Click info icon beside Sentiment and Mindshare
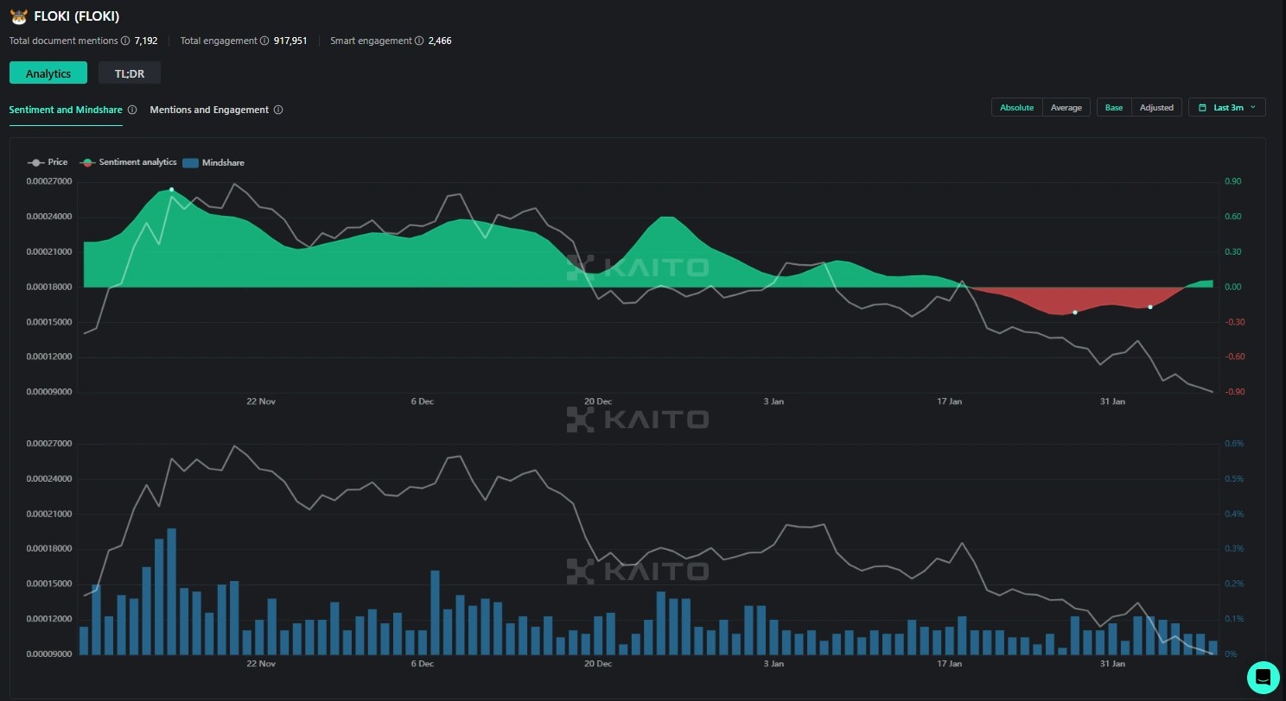Viewport: 1286px width, 701px height. pos(132,110)
